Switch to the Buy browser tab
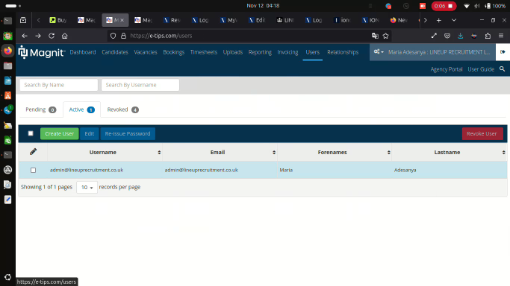510x286 pixels. tap(58, 20)
